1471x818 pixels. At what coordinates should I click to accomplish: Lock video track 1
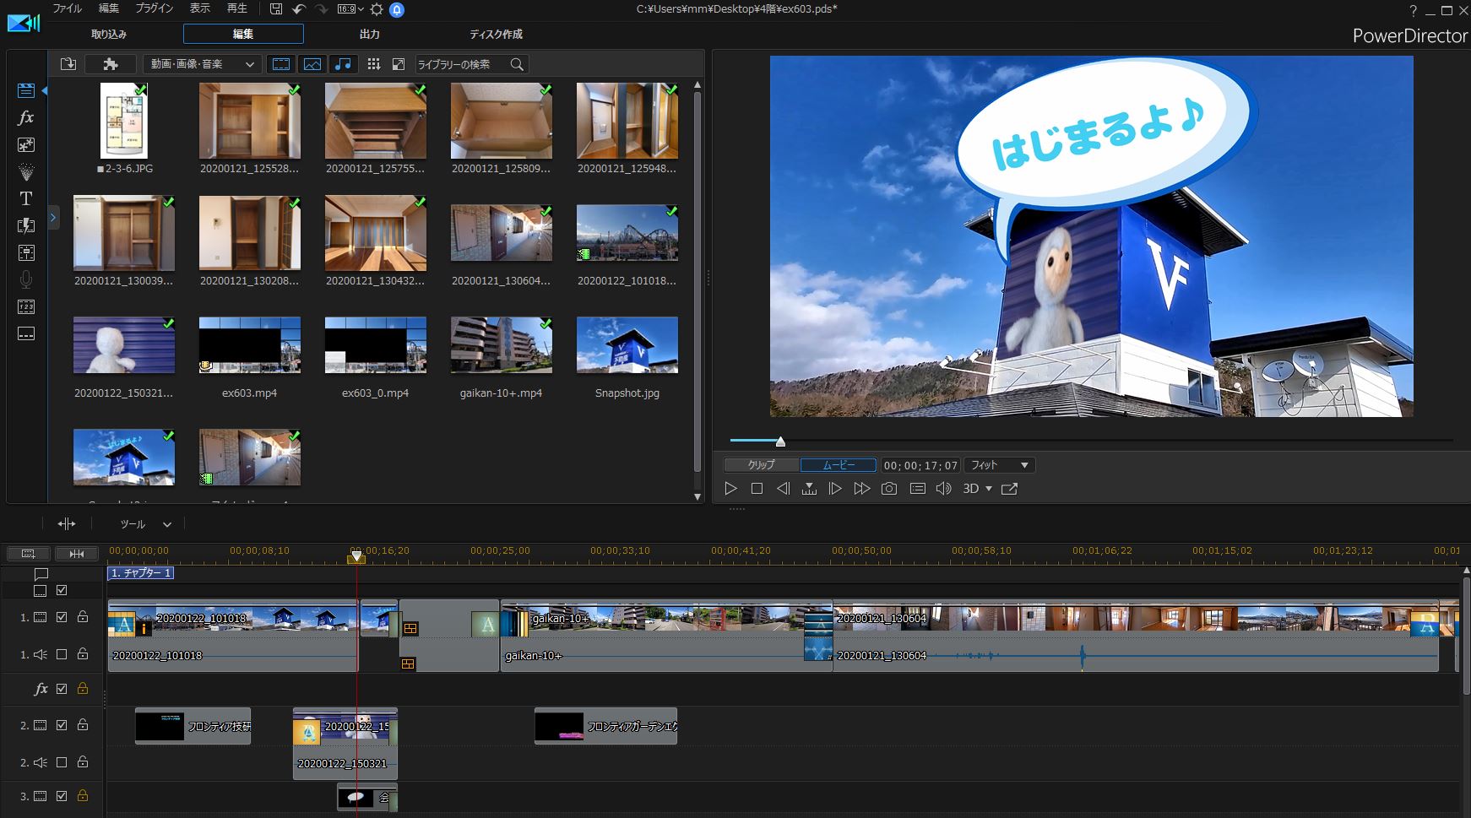(x=83, y=617)
